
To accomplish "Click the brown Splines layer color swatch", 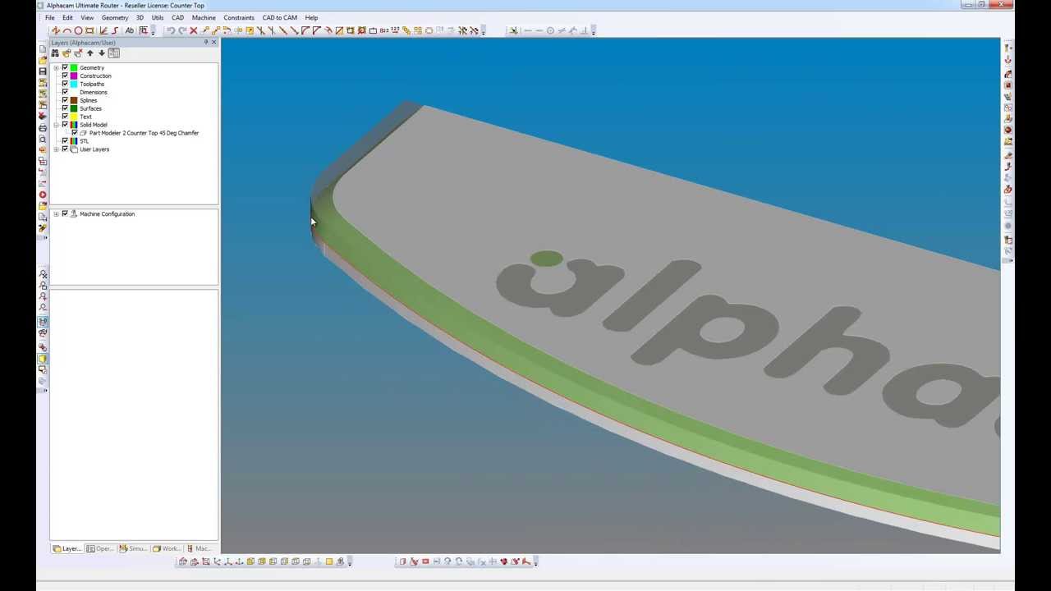I will [74, 100].
